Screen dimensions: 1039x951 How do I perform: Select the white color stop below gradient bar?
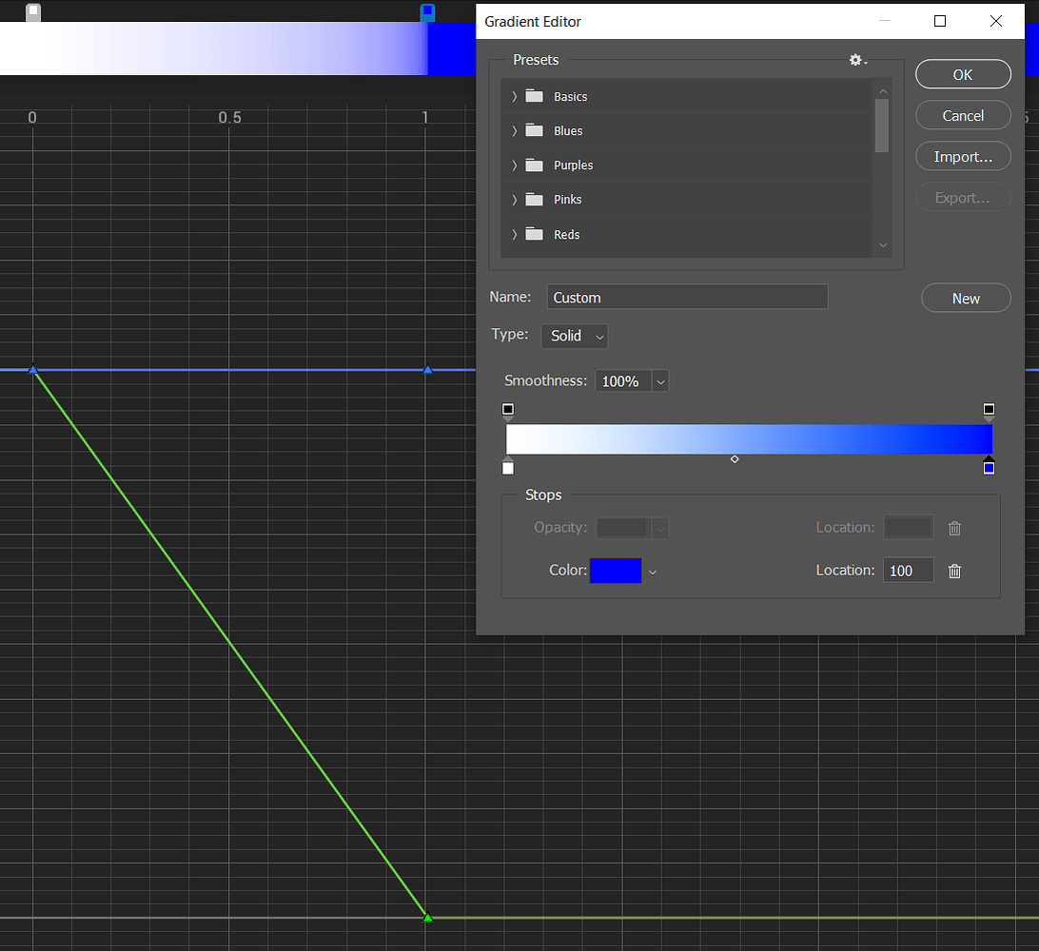[x=507, y=467]
